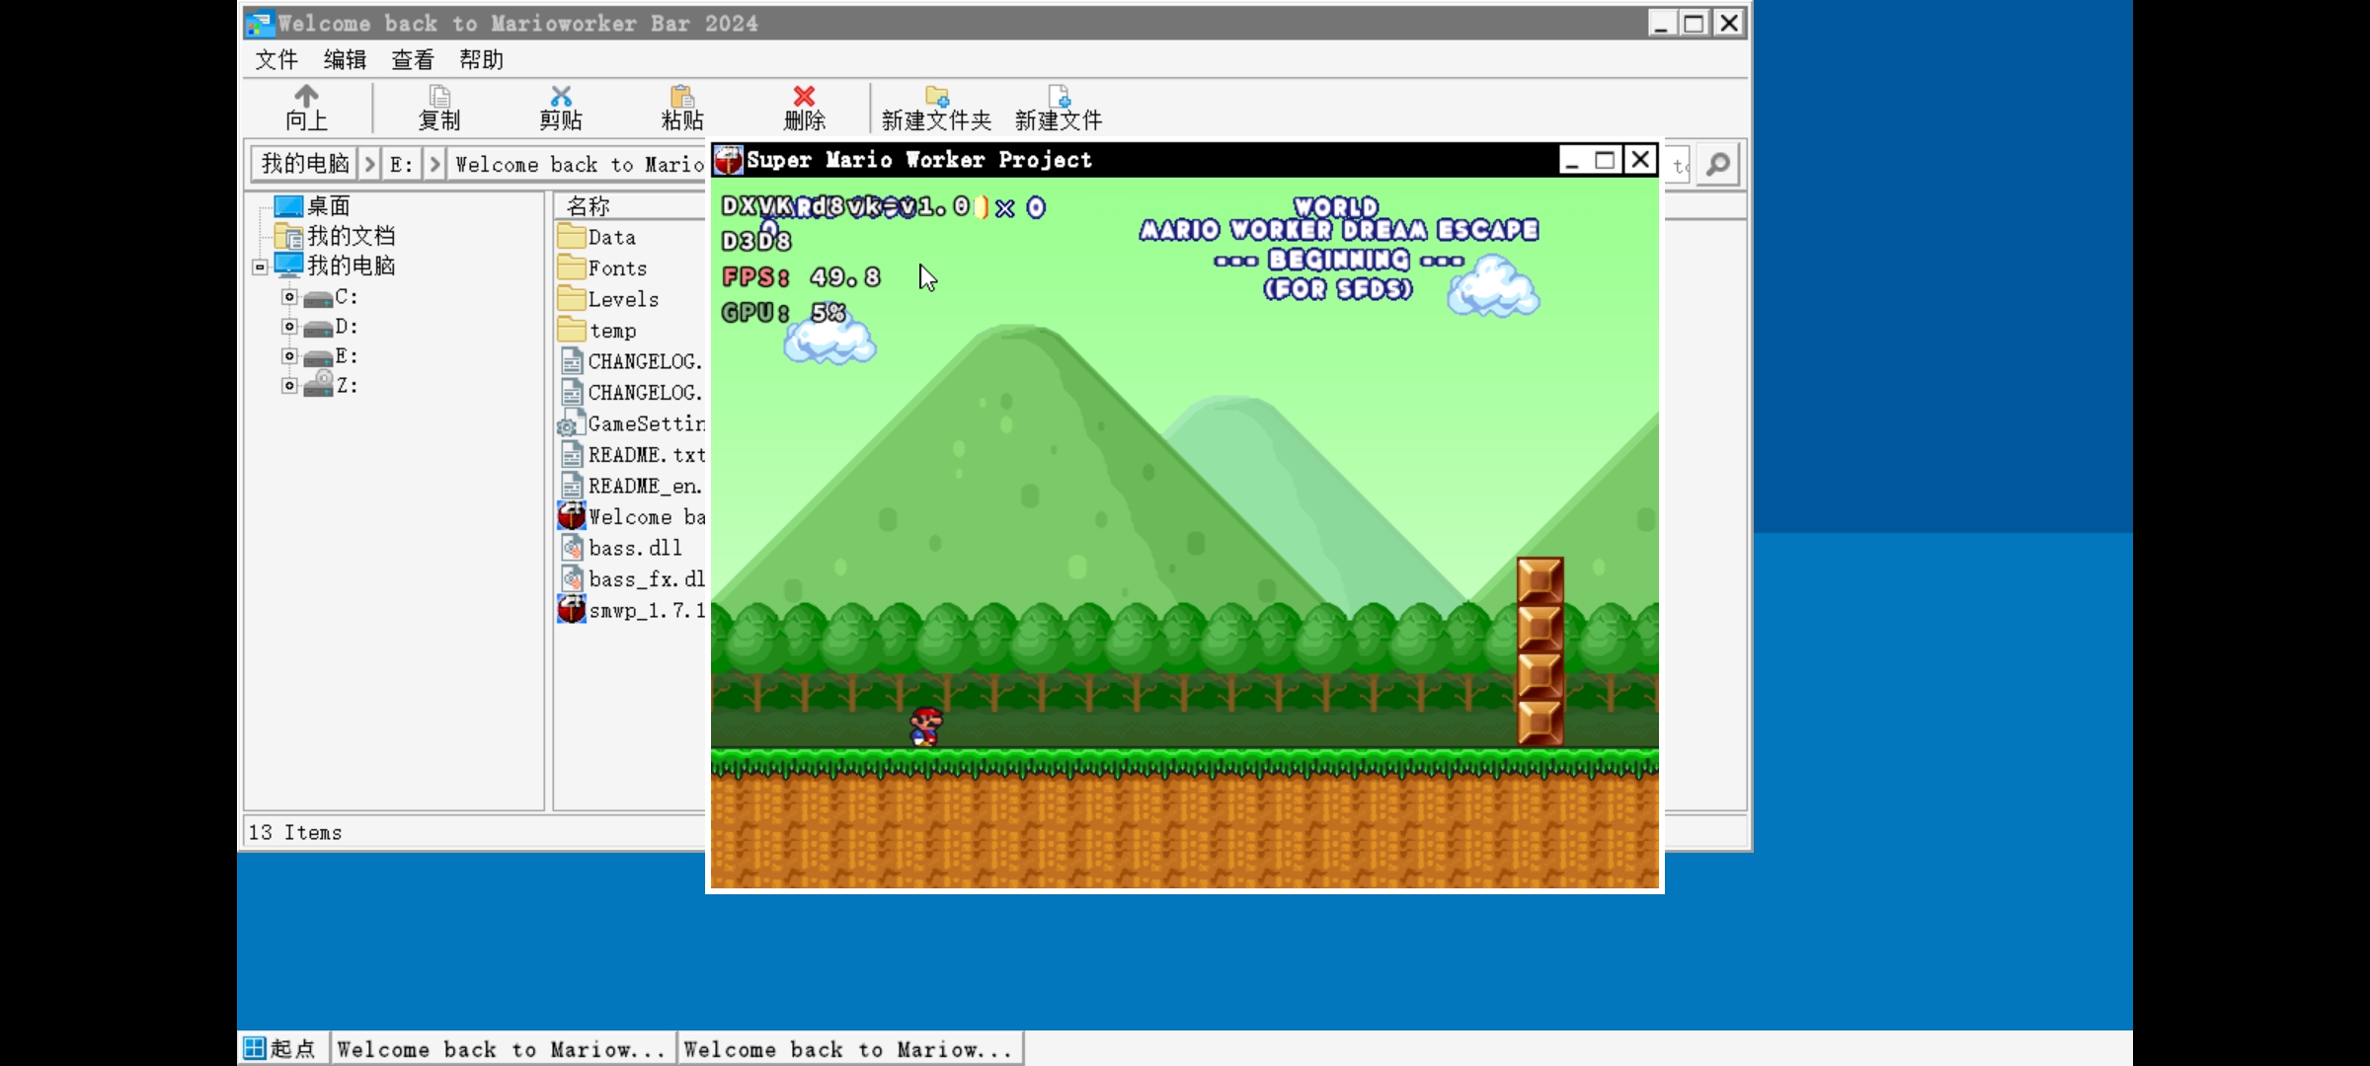This screenshot has width=2370, height=1066.
Task: Switch to first Welcome back to Mariow... taskbar item
Action: pyautogui.click(x=502, y=1048)
